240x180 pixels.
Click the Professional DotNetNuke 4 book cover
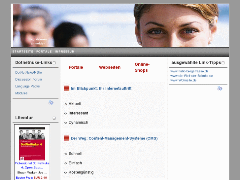(32, 144)
